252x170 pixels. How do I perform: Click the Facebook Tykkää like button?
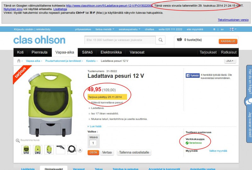[193, 76]
